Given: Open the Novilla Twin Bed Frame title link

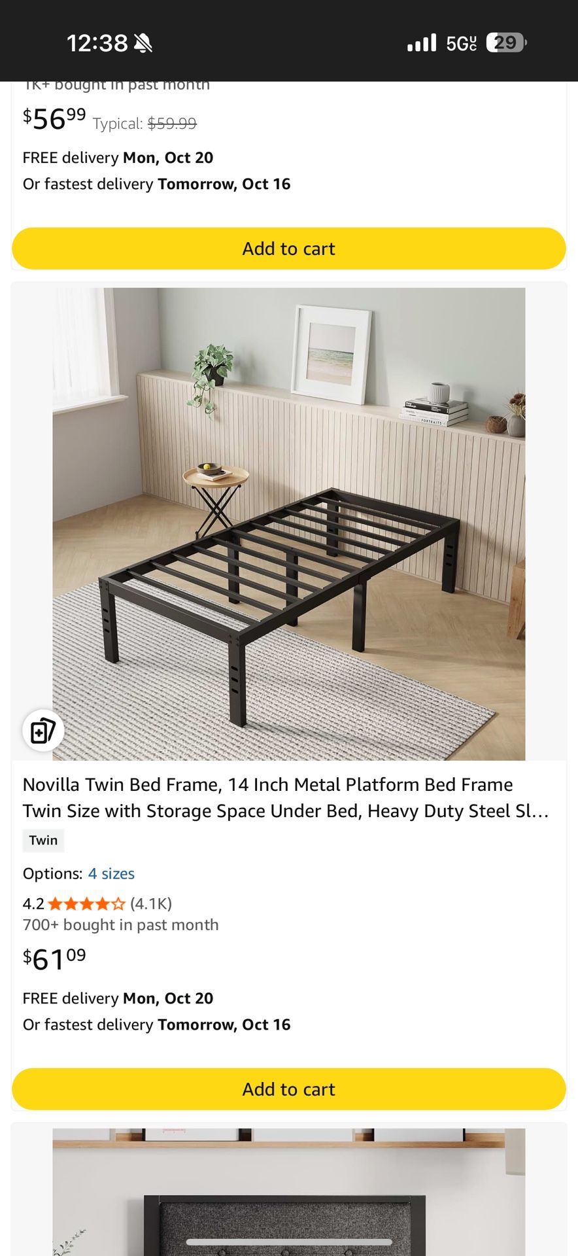Looking at the screenshot, I should pos(286,797).
